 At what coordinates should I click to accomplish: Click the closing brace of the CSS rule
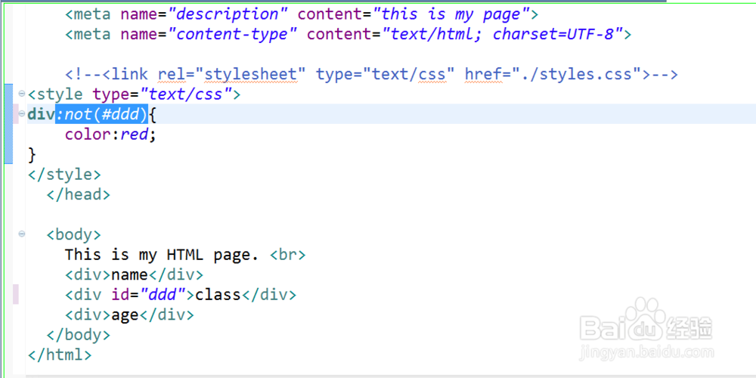32,155
